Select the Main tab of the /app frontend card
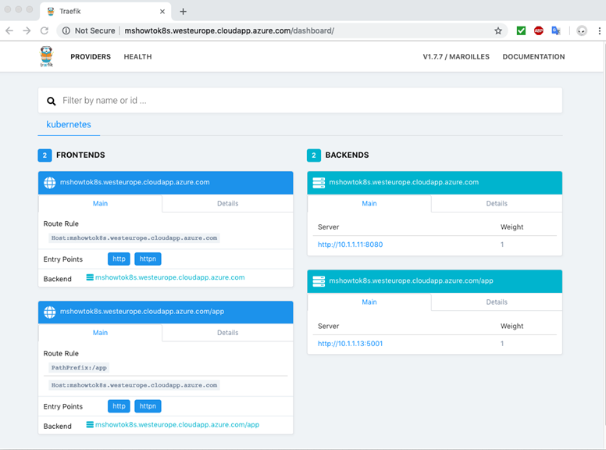Image resolution: width=606 pixels, height=450 pixels. pyautogui.click(x=100, y=333)
